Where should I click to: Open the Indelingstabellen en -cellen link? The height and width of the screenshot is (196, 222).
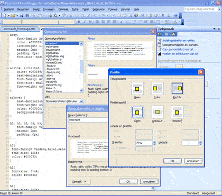178,41
